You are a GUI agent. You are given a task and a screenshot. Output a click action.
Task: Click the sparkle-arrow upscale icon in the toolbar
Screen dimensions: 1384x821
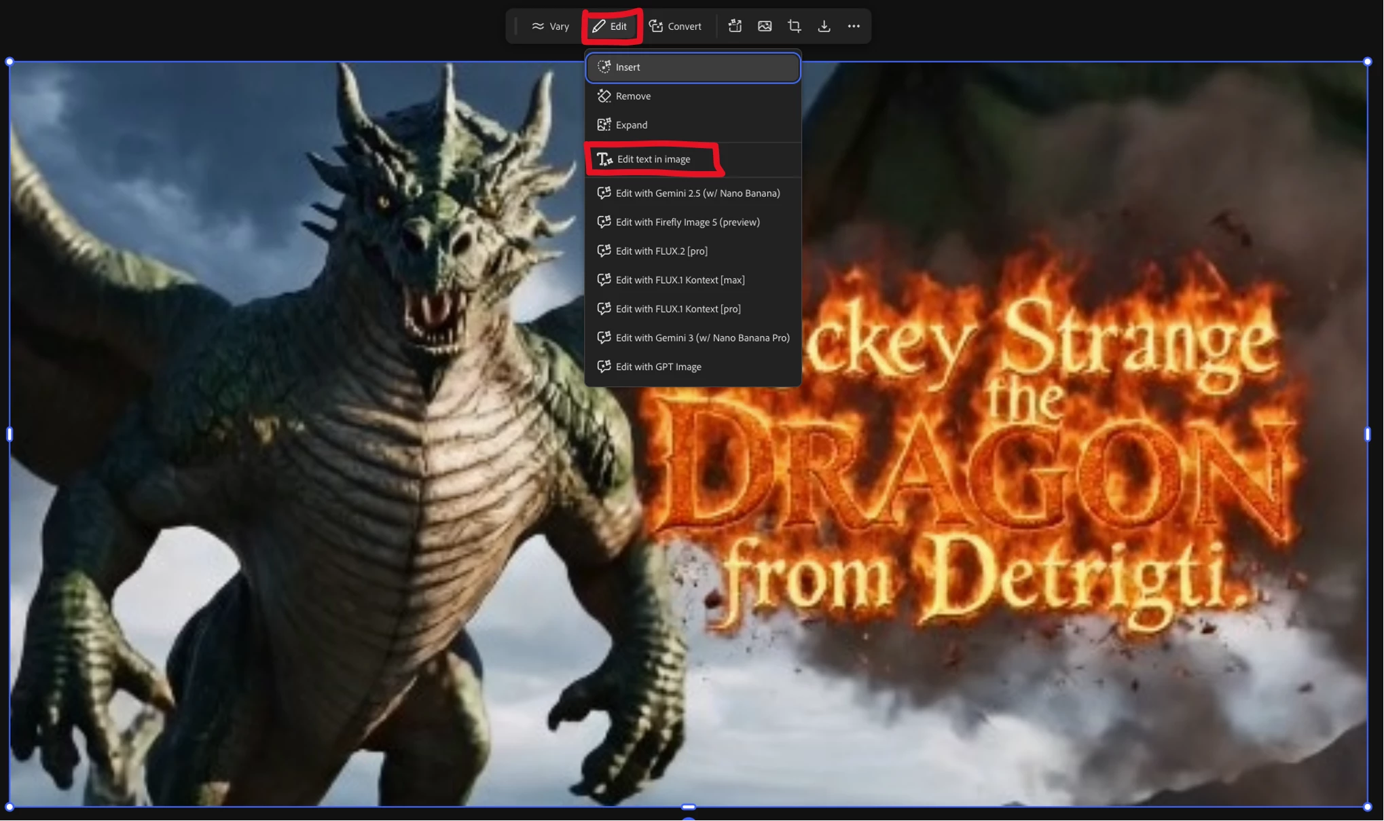tap(735, 26)
